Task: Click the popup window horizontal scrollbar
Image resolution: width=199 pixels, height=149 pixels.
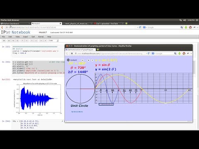Action: pos(129,121)
